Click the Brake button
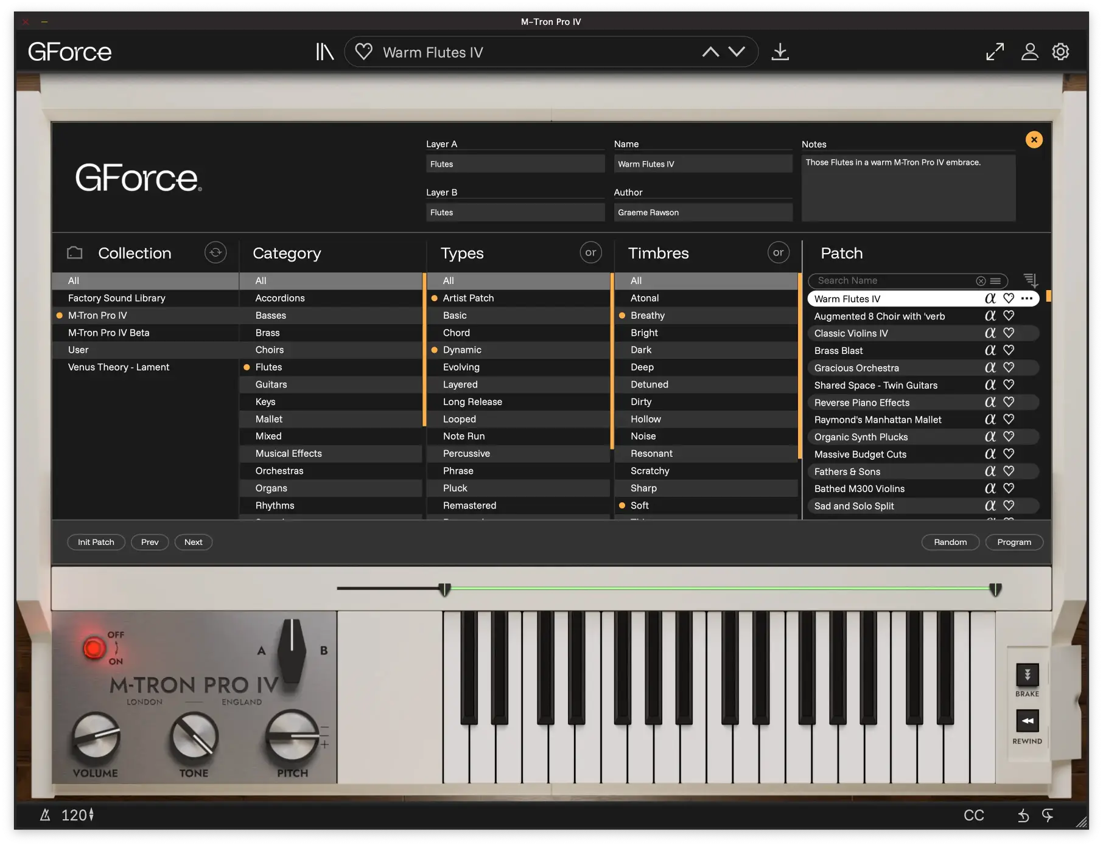This screenshot has width=1103, height=846. pos(1027,674)
